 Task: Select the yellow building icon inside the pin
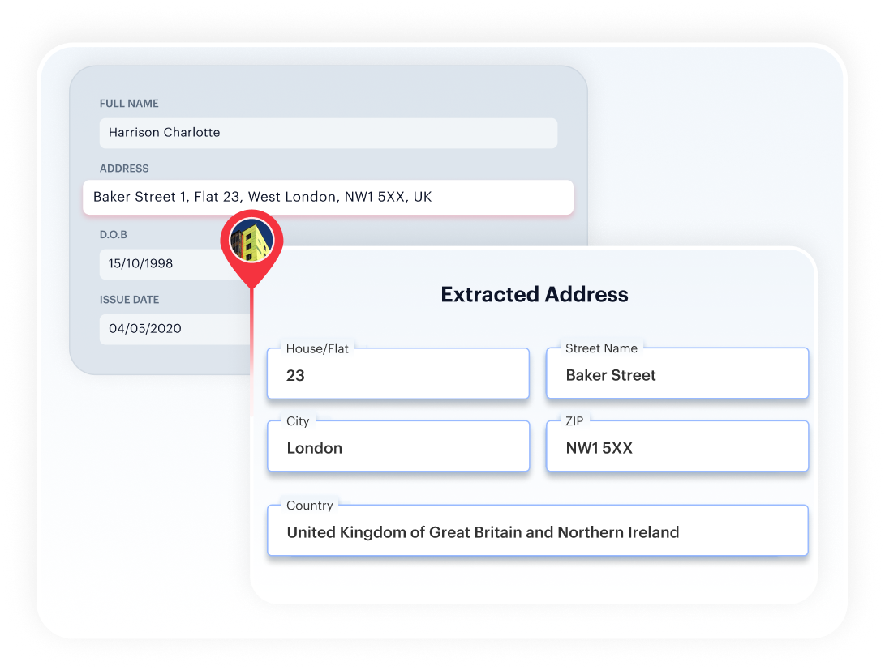coord(252,240)
